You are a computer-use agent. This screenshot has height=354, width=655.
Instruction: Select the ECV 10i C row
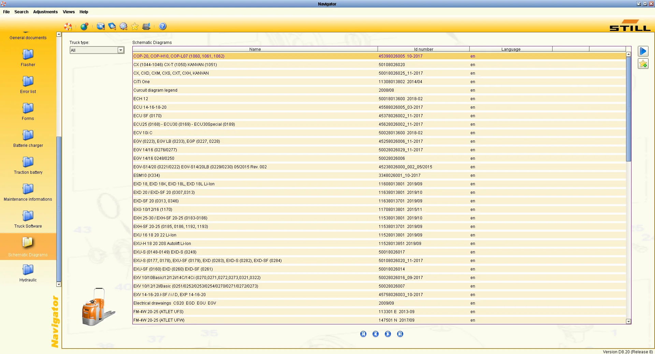tap(379, 133)
